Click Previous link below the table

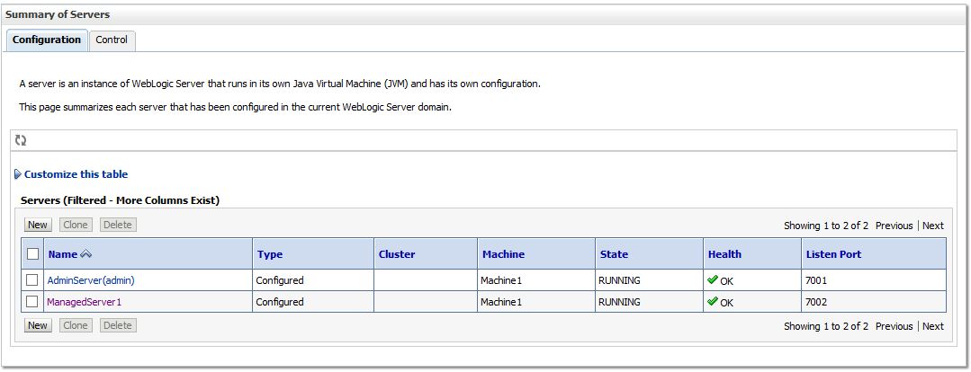tap(894, 326)
